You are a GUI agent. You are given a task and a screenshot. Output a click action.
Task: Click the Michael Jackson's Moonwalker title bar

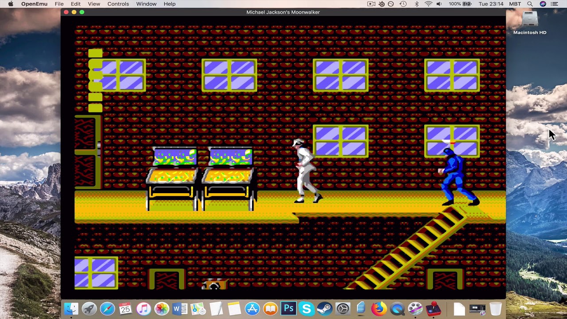[x=283, y=12]
